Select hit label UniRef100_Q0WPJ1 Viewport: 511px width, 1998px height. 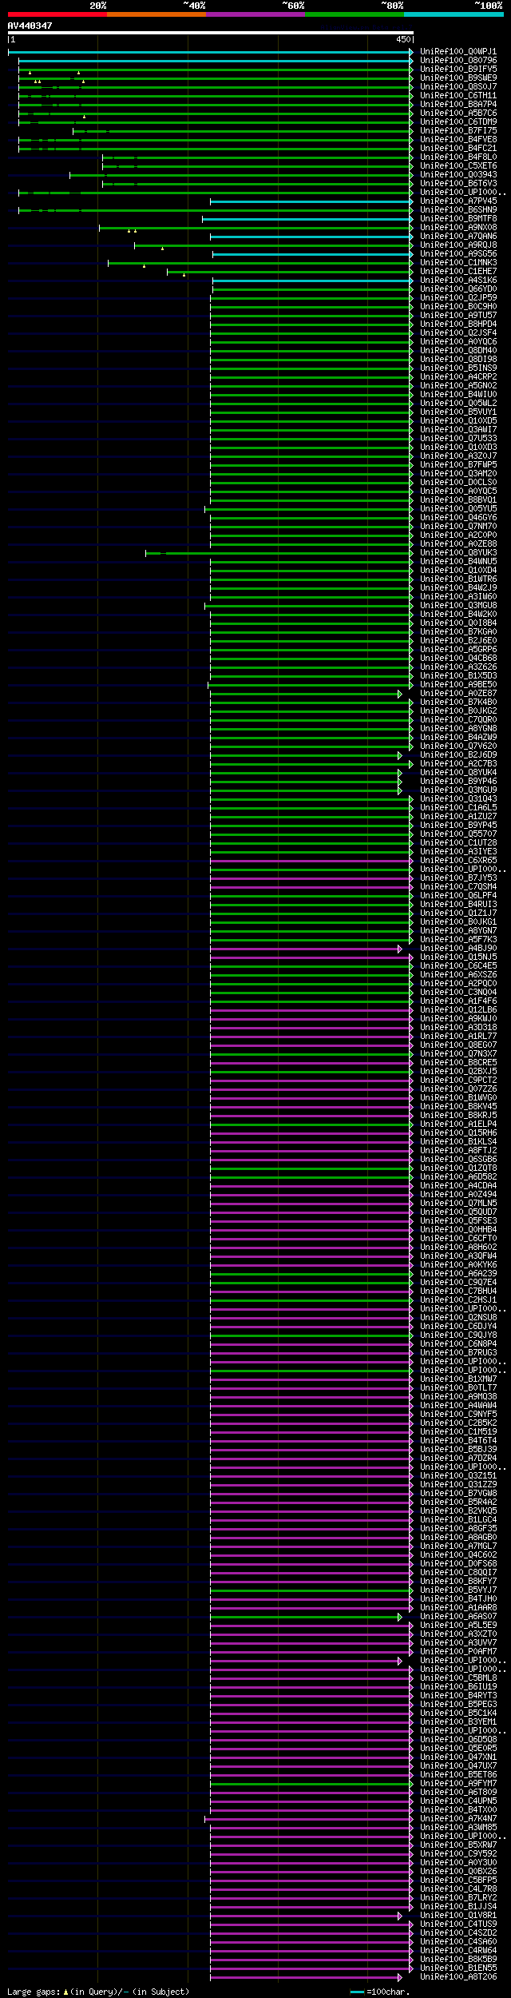coord(458,52)
